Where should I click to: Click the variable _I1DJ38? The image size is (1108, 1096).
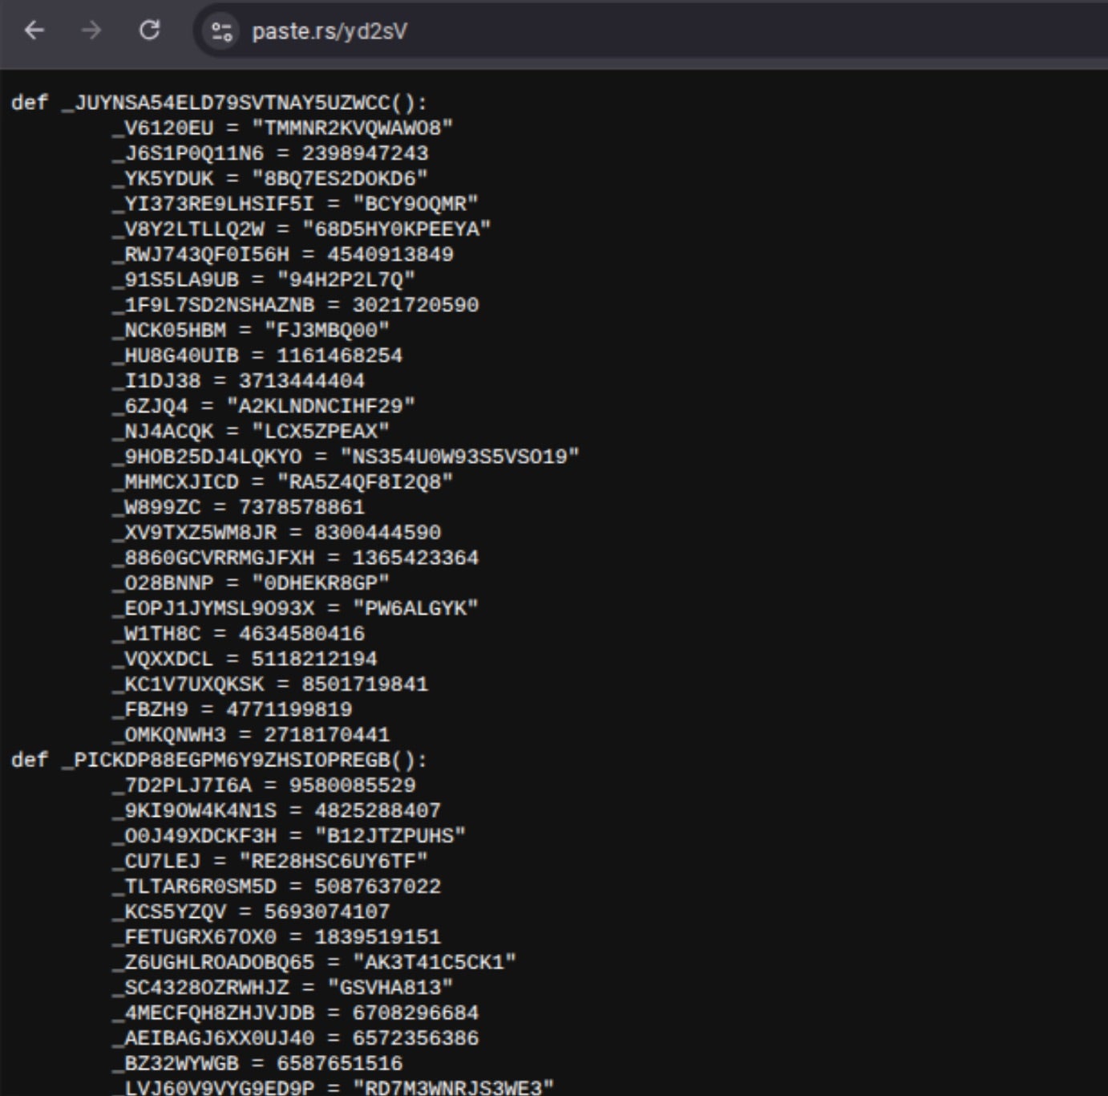[157, 381]
